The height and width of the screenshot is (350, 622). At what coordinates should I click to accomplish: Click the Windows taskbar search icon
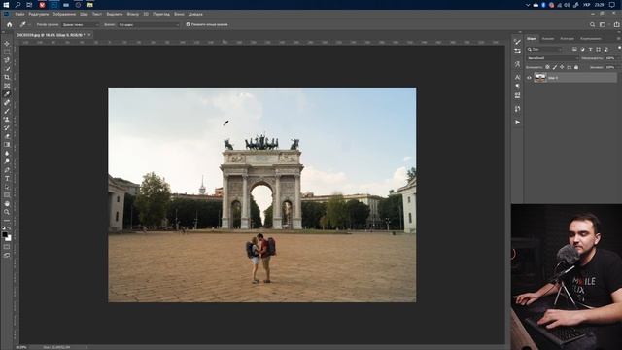pos(17,5)
